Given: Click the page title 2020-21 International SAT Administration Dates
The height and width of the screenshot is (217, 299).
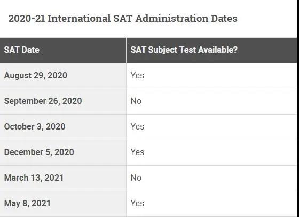Looking at the screenshot, I should pos(123,19).
